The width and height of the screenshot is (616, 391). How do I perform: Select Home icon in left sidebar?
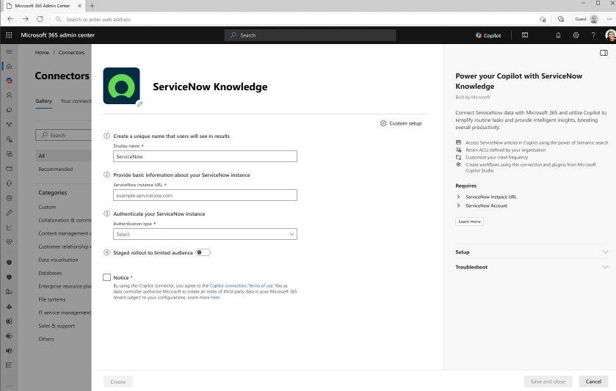[x=9, y=66]
